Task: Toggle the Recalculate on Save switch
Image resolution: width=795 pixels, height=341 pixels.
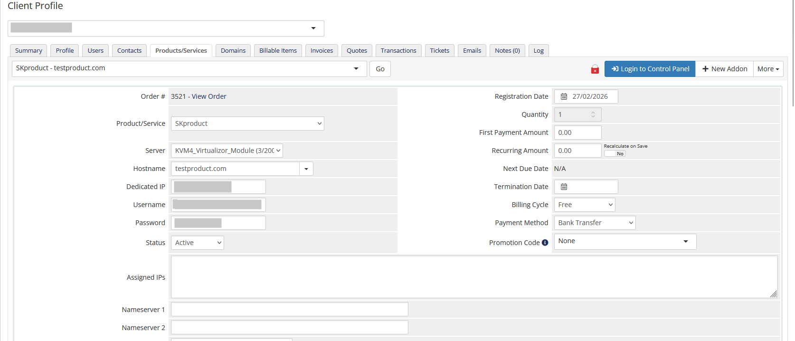Action: coord(615,153)
